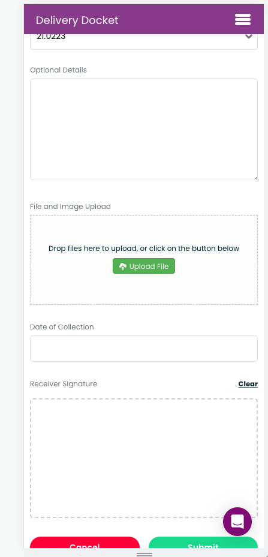
Task: Click the File and Image Upload label
Action: click(70, 207)
